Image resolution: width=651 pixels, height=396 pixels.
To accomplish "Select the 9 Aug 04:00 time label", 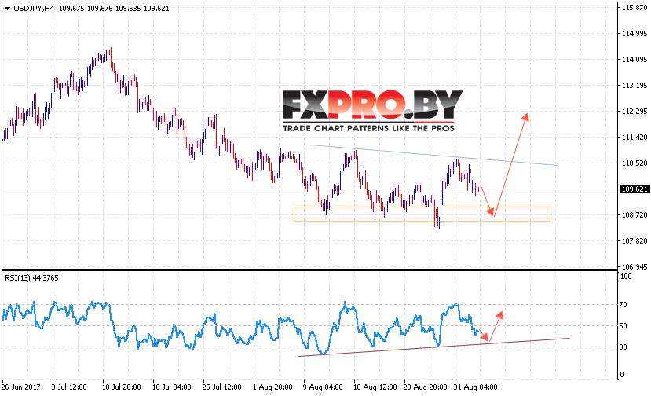I will 323,387.
